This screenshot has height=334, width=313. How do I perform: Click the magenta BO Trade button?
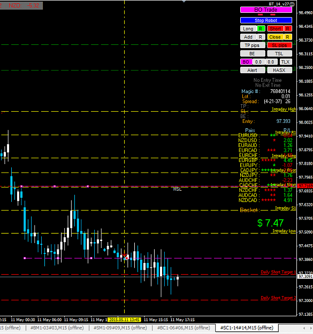pos(266,10)
